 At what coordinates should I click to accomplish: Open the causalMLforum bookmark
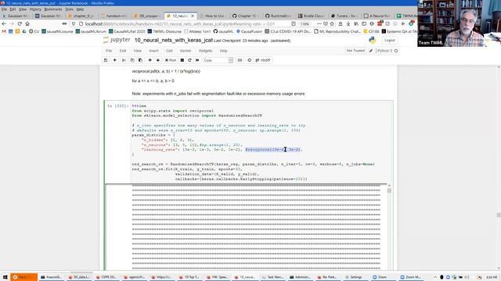(91, 31)
